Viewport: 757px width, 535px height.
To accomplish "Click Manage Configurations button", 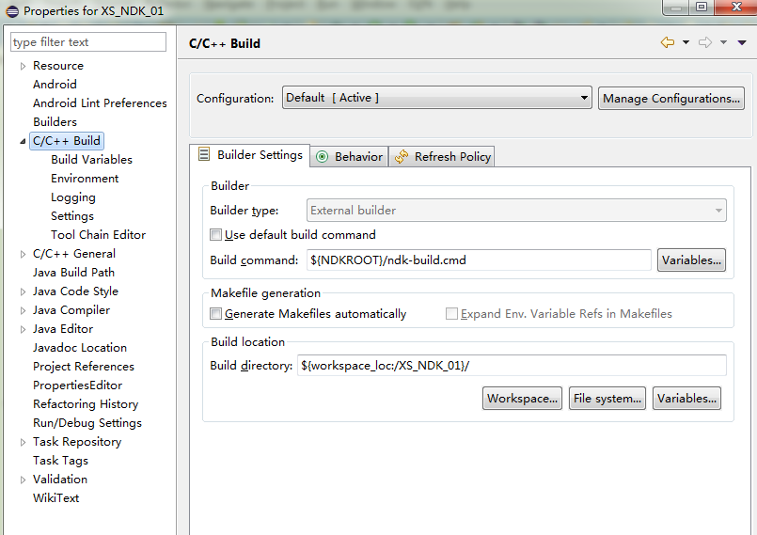I will (x=671, y=98).
